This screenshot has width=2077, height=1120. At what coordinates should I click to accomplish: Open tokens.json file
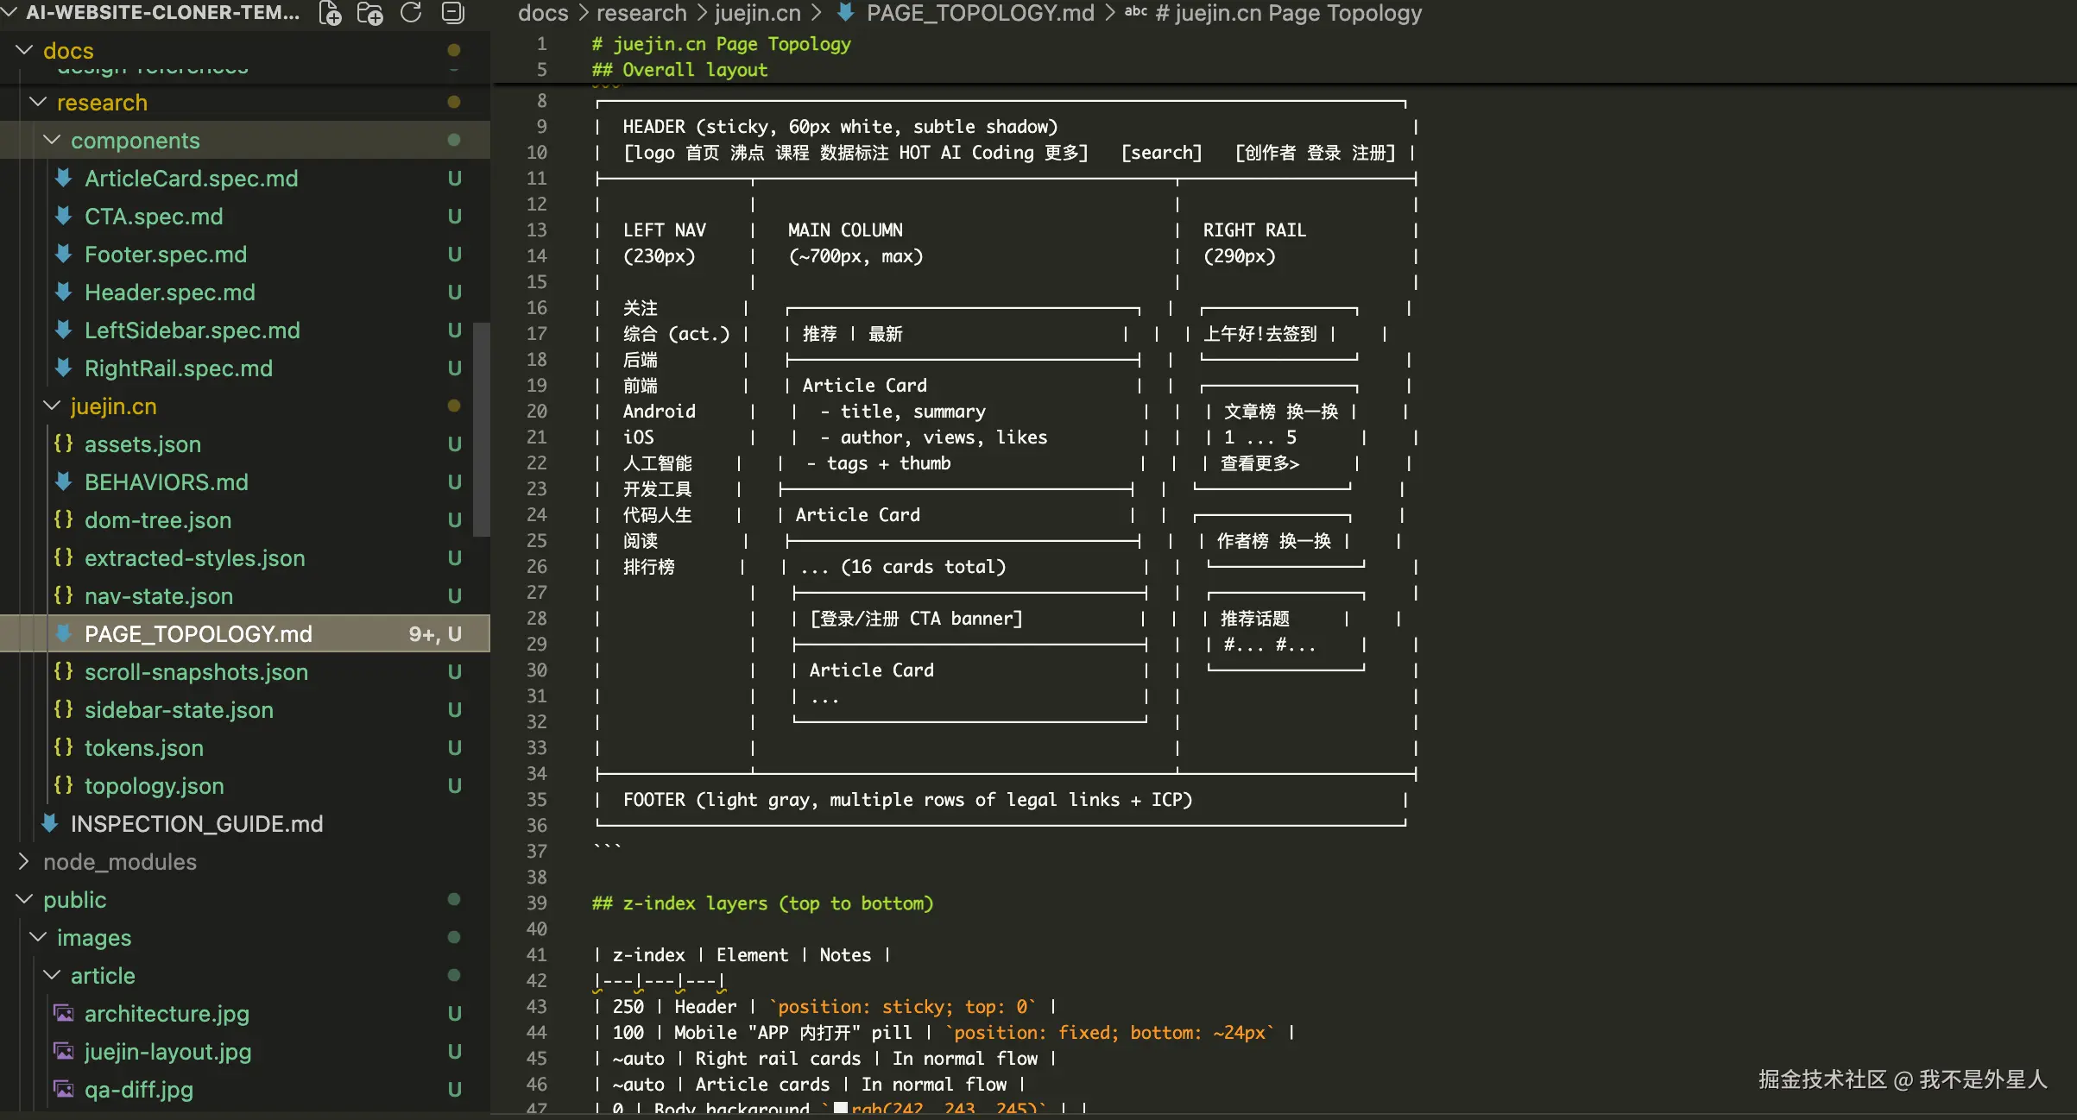click(x=144, y=747)
